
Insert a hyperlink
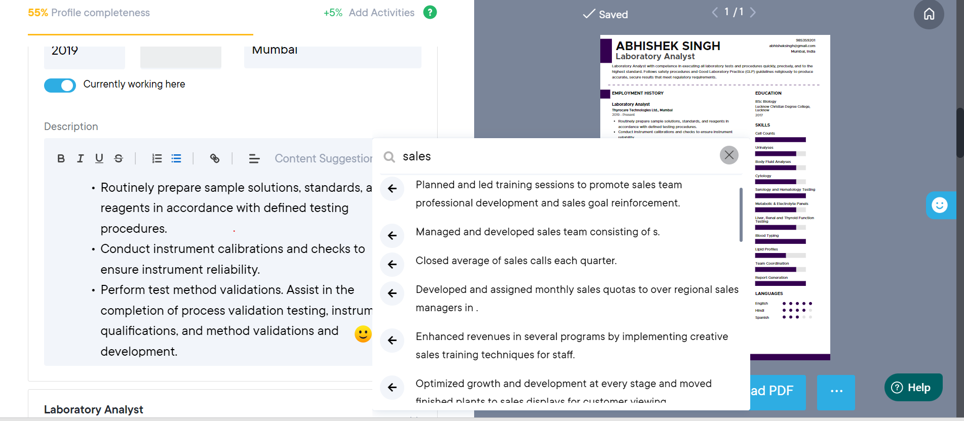click(215, 158)
